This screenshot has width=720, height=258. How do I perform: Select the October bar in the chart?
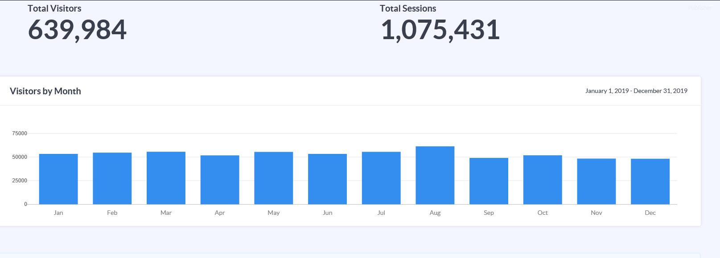543,180
